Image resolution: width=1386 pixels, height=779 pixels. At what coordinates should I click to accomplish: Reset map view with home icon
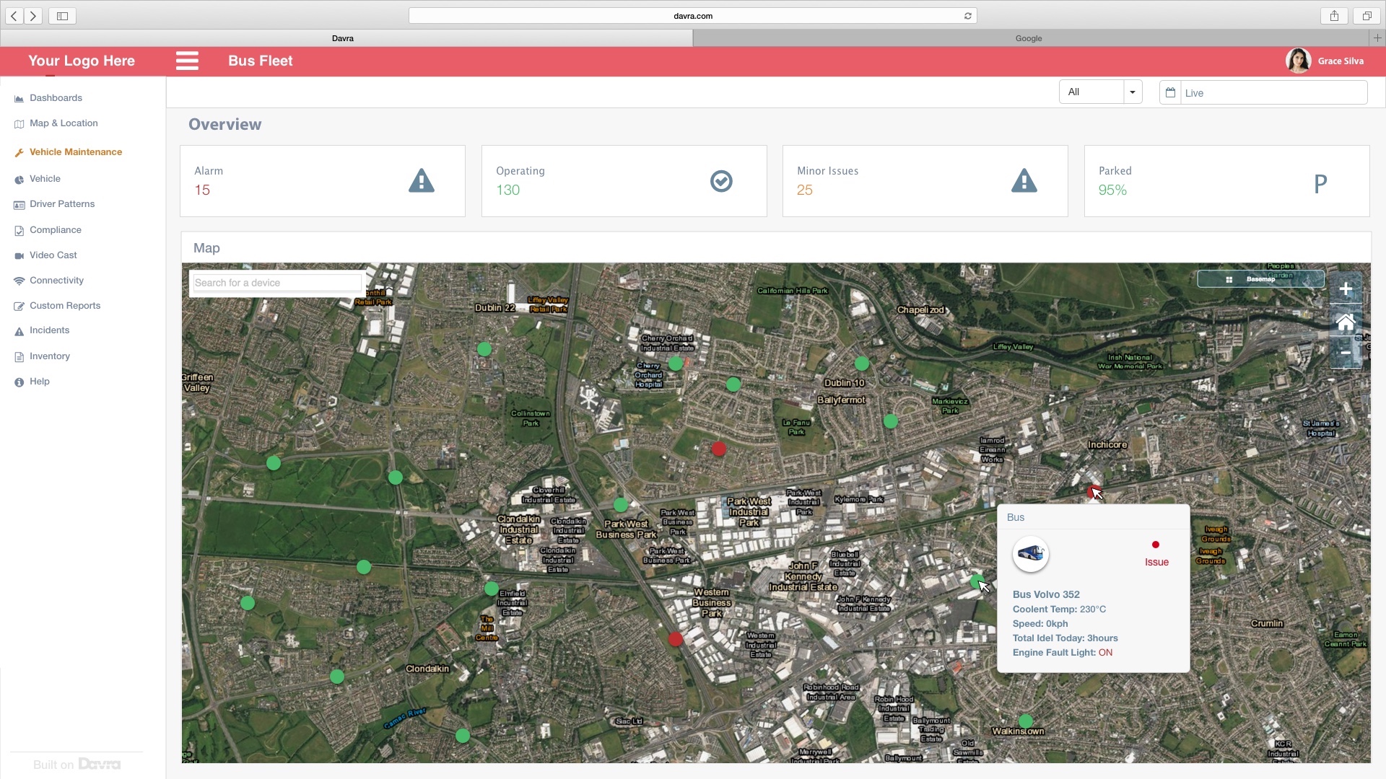click(x=1346, y=322)
